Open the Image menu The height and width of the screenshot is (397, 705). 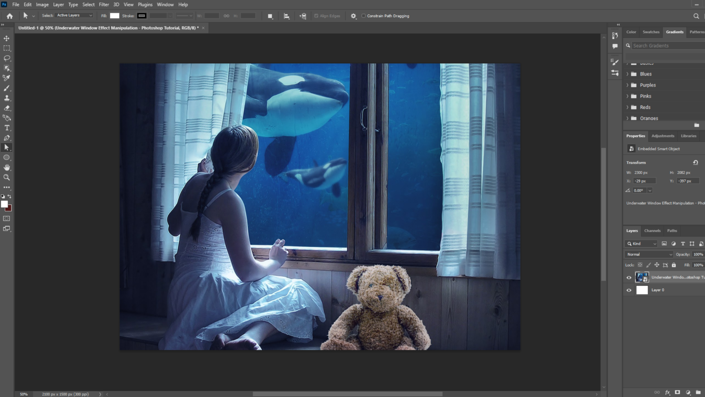point(42,4)
